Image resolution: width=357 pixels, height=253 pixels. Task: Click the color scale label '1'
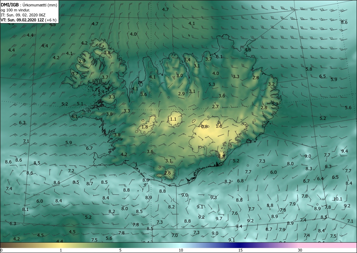pyautogui.click(x=61, y=250)
